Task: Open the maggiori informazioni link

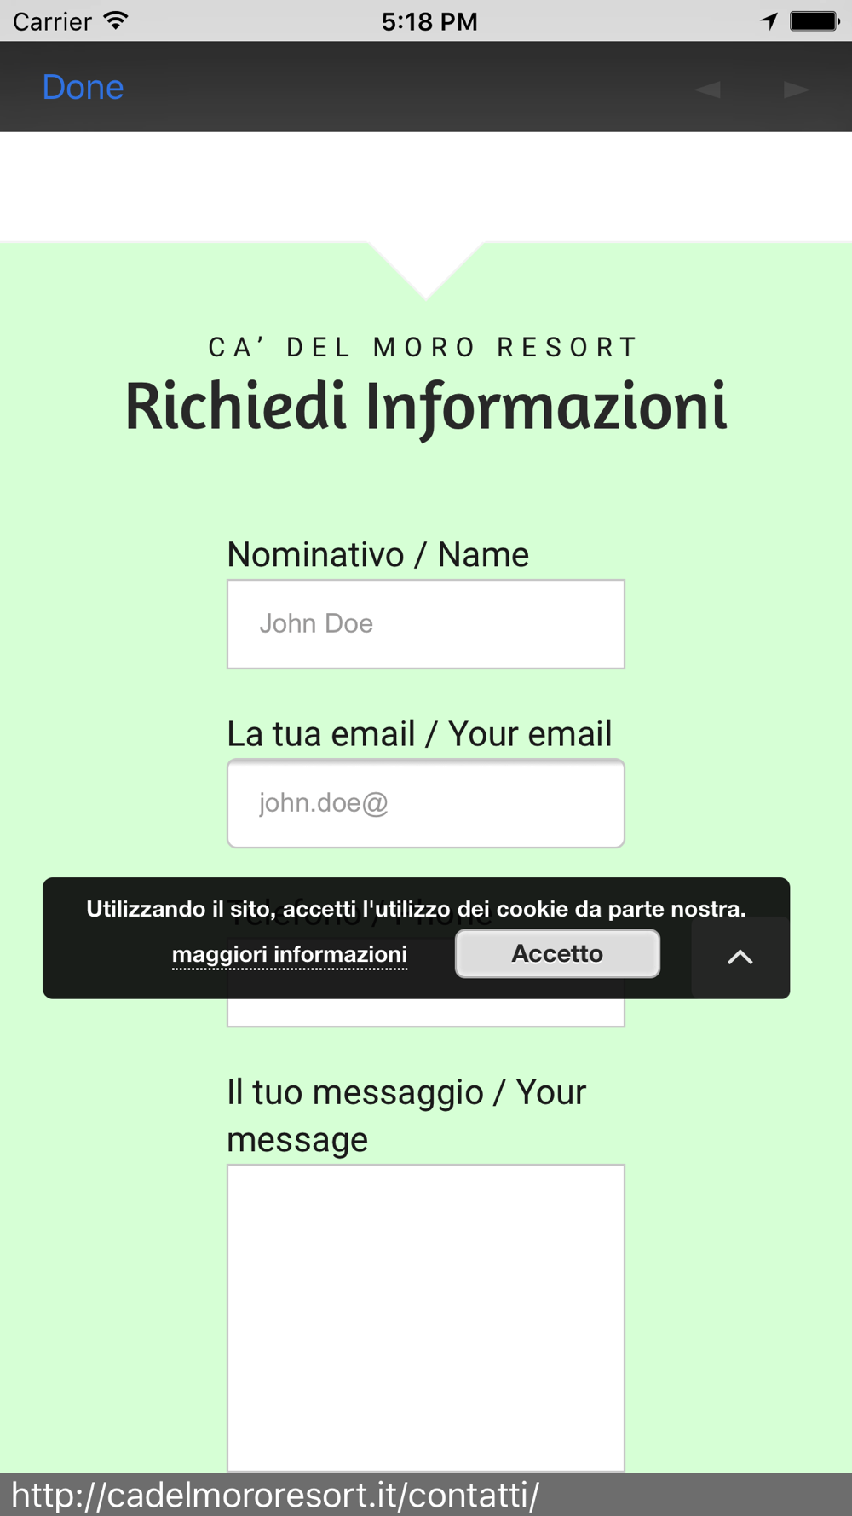Action: (290, 954)
